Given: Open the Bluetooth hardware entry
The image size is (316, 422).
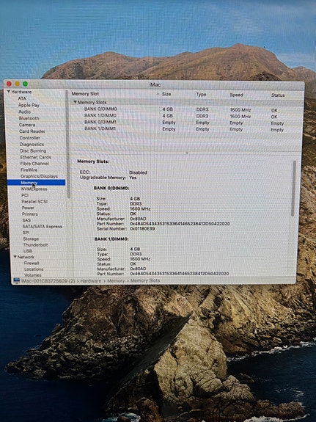Looking at the screenshot, I should coord(29,118).
